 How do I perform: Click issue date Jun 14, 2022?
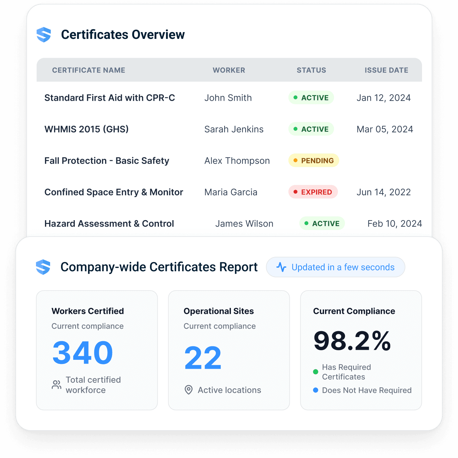pyautogui.click(x=384, y=192)
